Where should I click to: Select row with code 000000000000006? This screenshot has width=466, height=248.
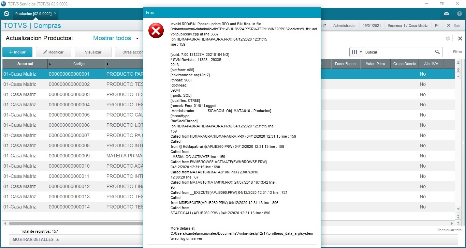229,125
